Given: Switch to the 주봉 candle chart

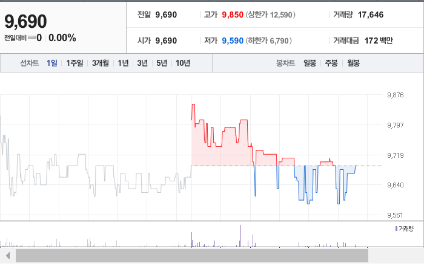Looking at the screenshot, I should (331, 63).
